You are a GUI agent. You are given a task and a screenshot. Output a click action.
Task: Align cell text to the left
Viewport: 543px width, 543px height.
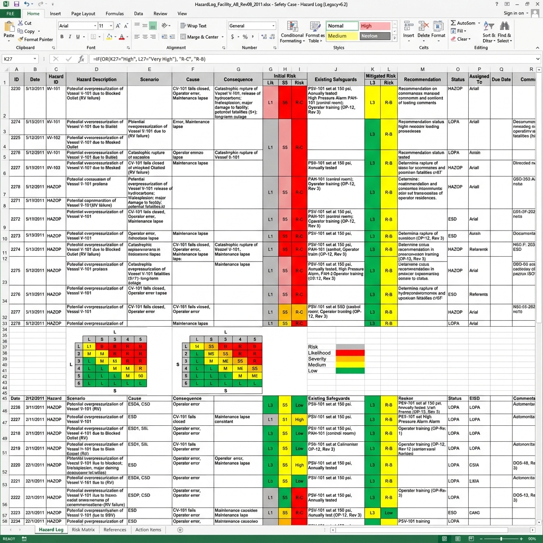tap(137, 37)
